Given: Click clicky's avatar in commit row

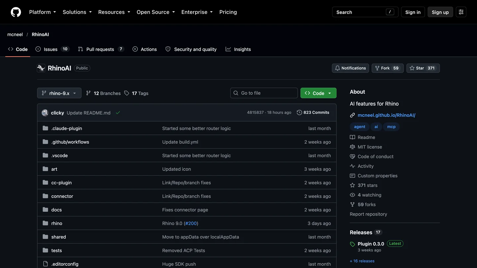Looking at the screenshot, I should [45, 113].
